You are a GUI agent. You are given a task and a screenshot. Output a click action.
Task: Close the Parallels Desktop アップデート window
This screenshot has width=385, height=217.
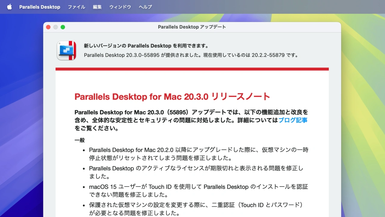point(48,27)
